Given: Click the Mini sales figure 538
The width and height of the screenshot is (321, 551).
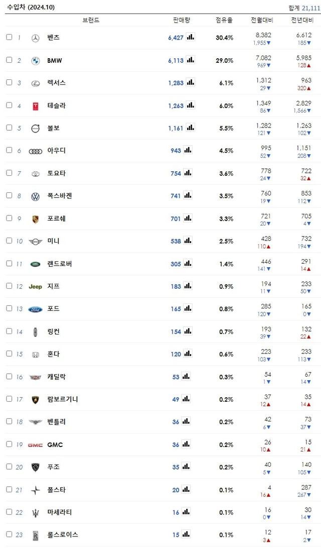Looking at the screenshot, I should coord(176,241).
